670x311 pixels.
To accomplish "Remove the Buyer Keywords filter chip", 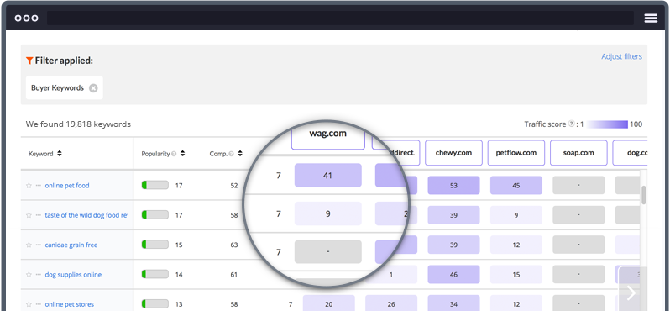I will [x=93, y=88].
